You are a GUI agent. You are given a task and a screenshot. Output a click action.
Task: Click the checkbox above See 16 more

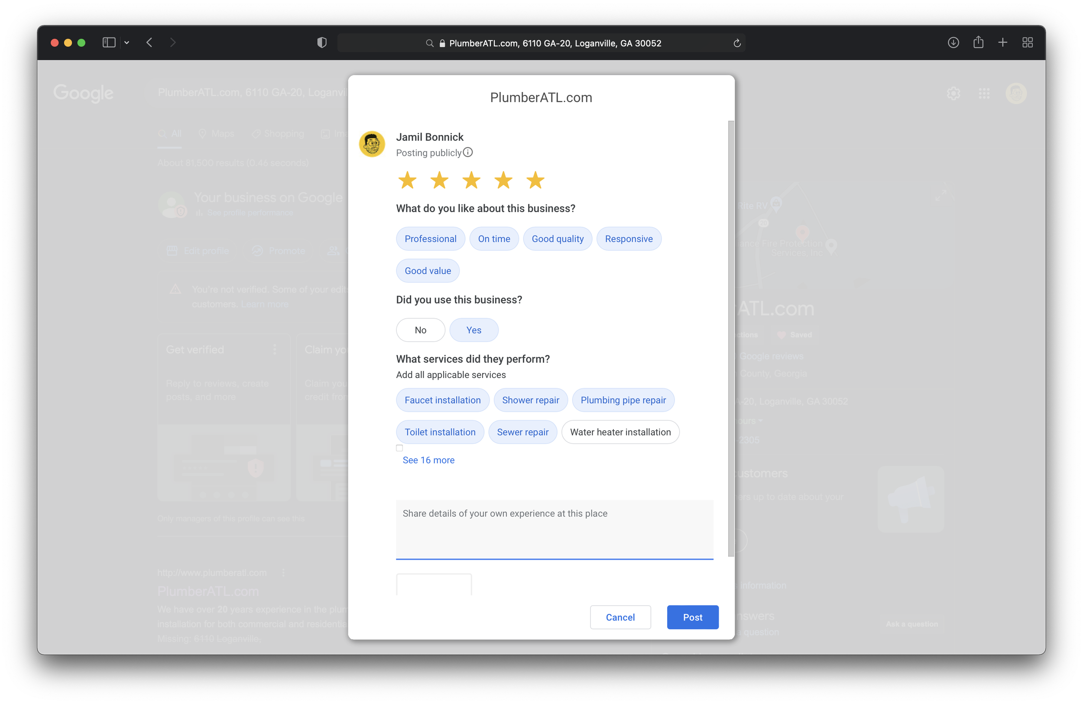point(399,448)
